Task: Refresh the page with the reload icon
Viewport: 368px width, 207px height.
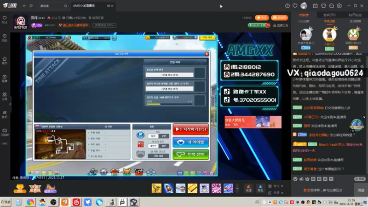Action: pyautogui.click(x=31, y=6)
